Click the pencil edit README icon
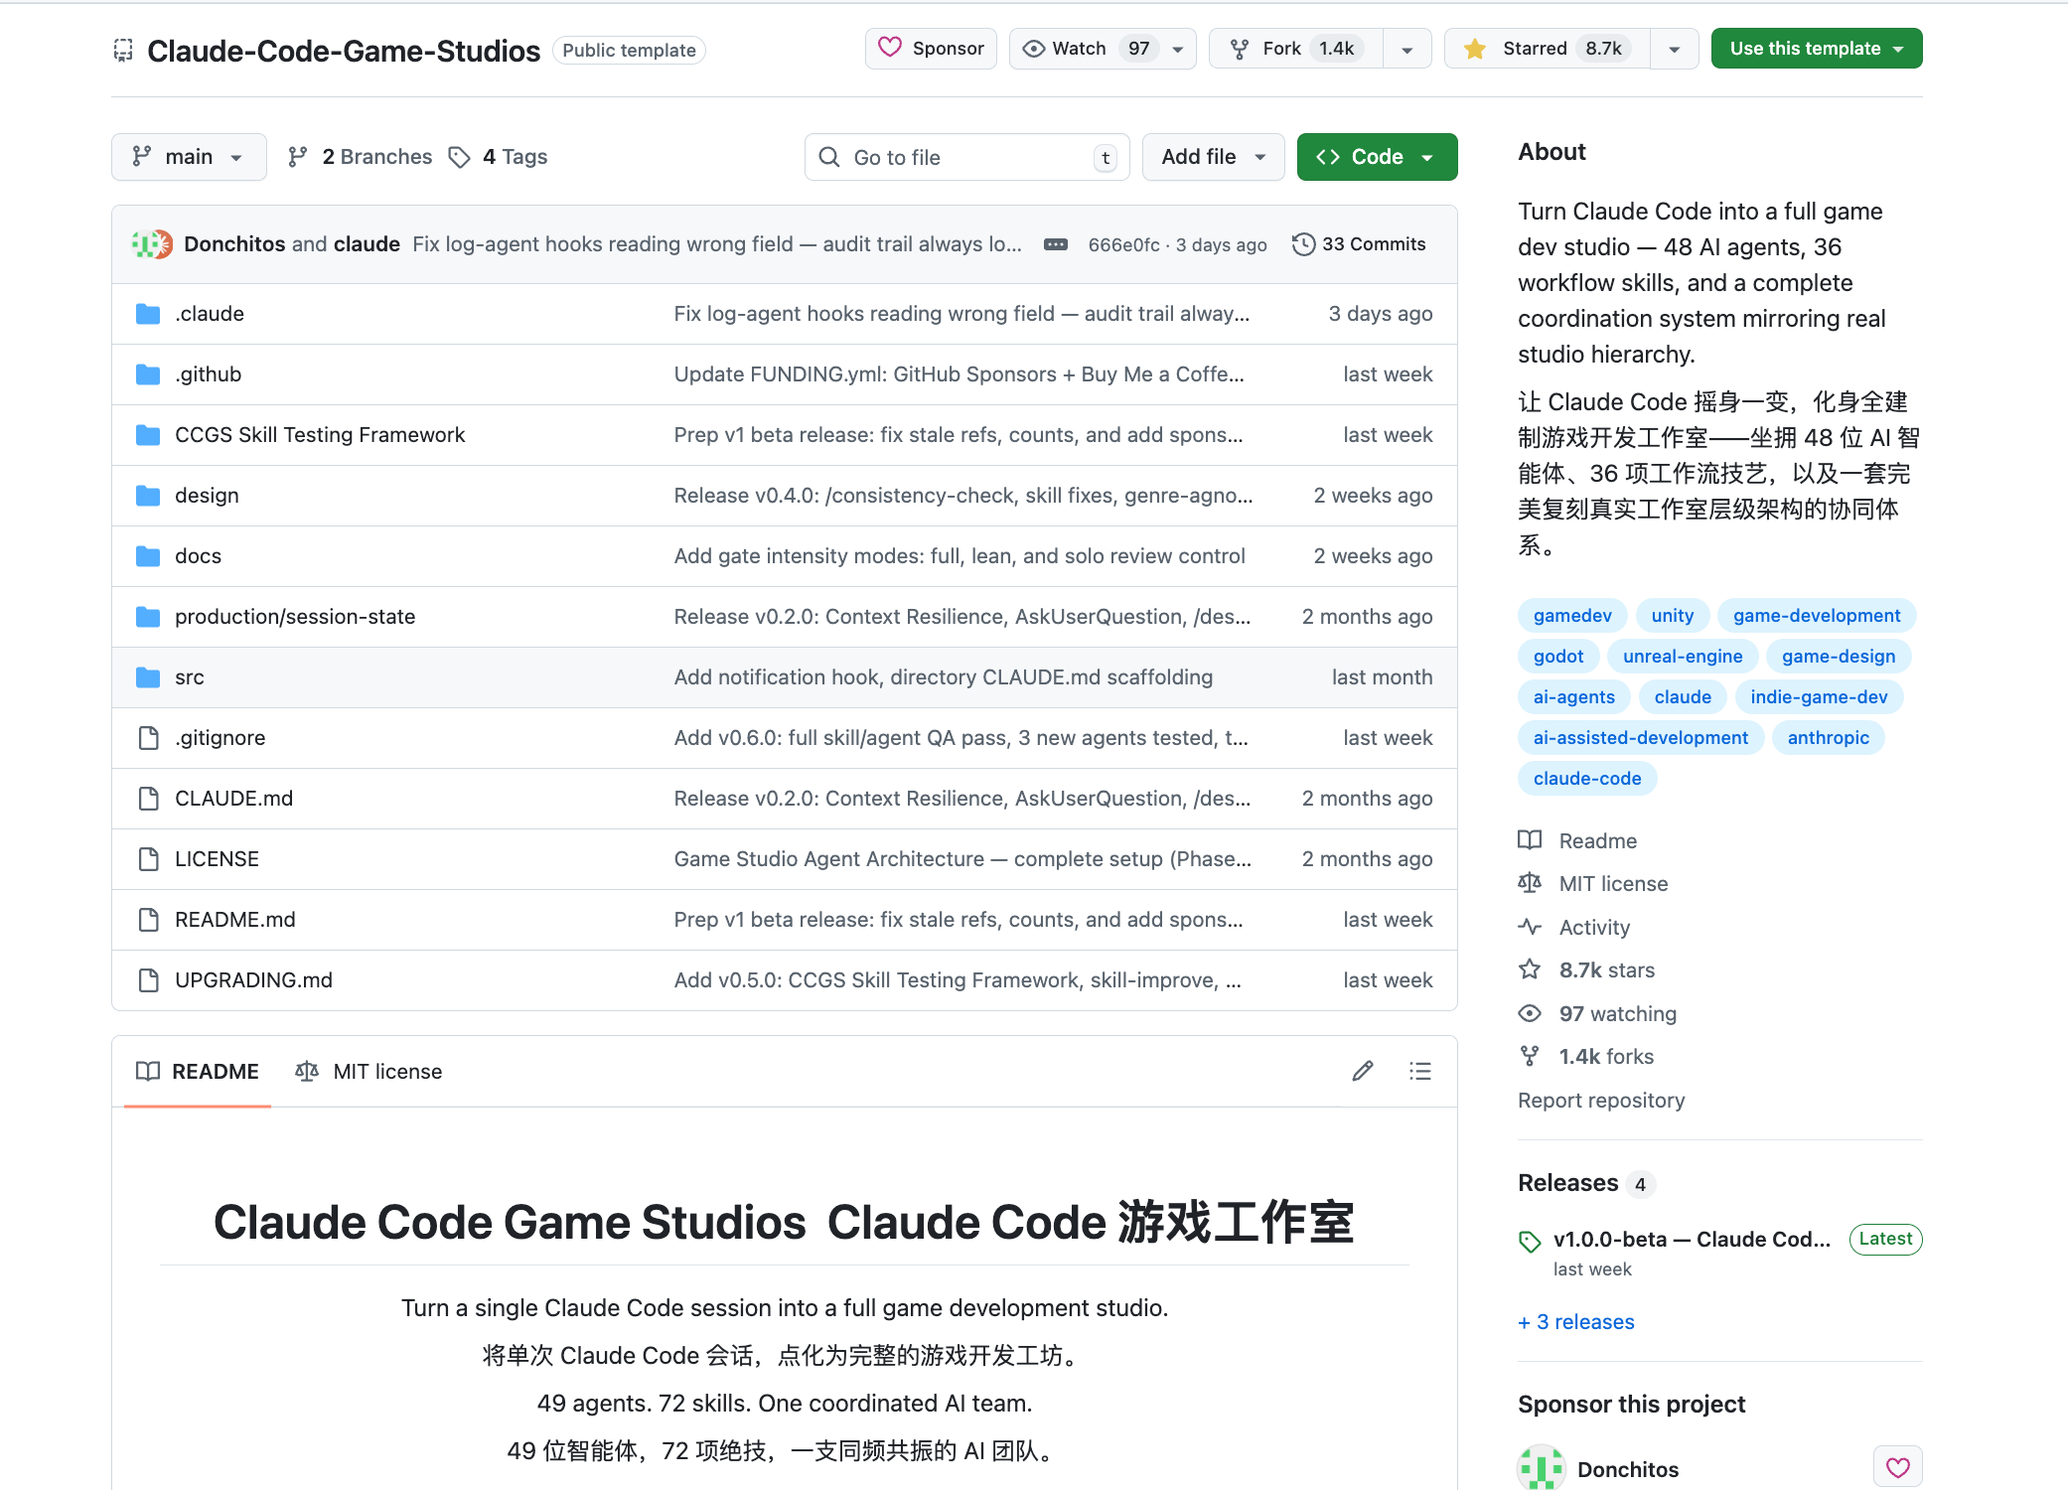2068x1490 pixels. (x=1363, y=1071)
